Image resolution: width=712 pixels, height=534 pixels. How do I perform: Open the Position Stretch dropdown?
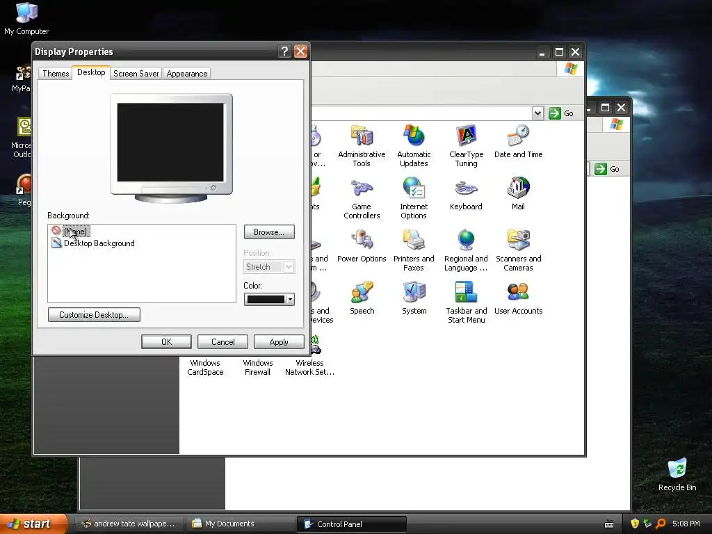(x=269, y=266)
